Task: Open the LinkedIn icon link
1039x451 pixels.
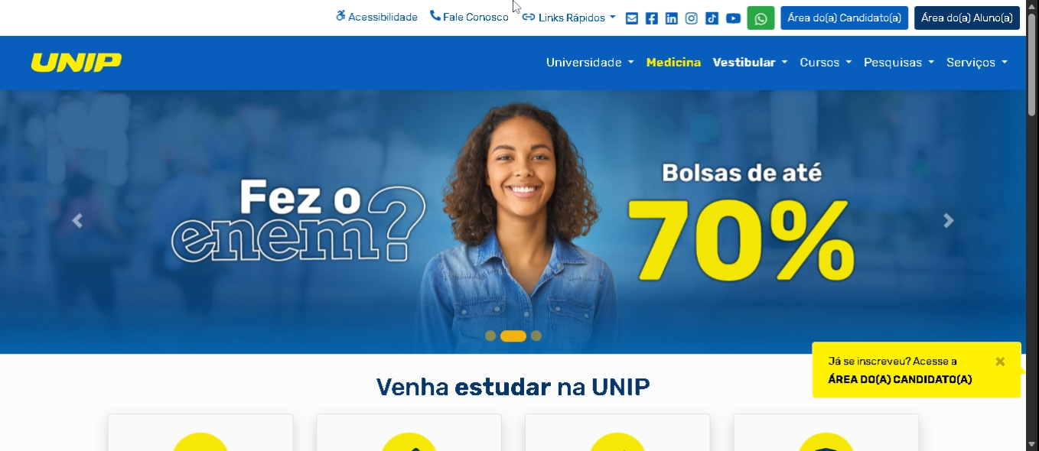Action: 672,18
